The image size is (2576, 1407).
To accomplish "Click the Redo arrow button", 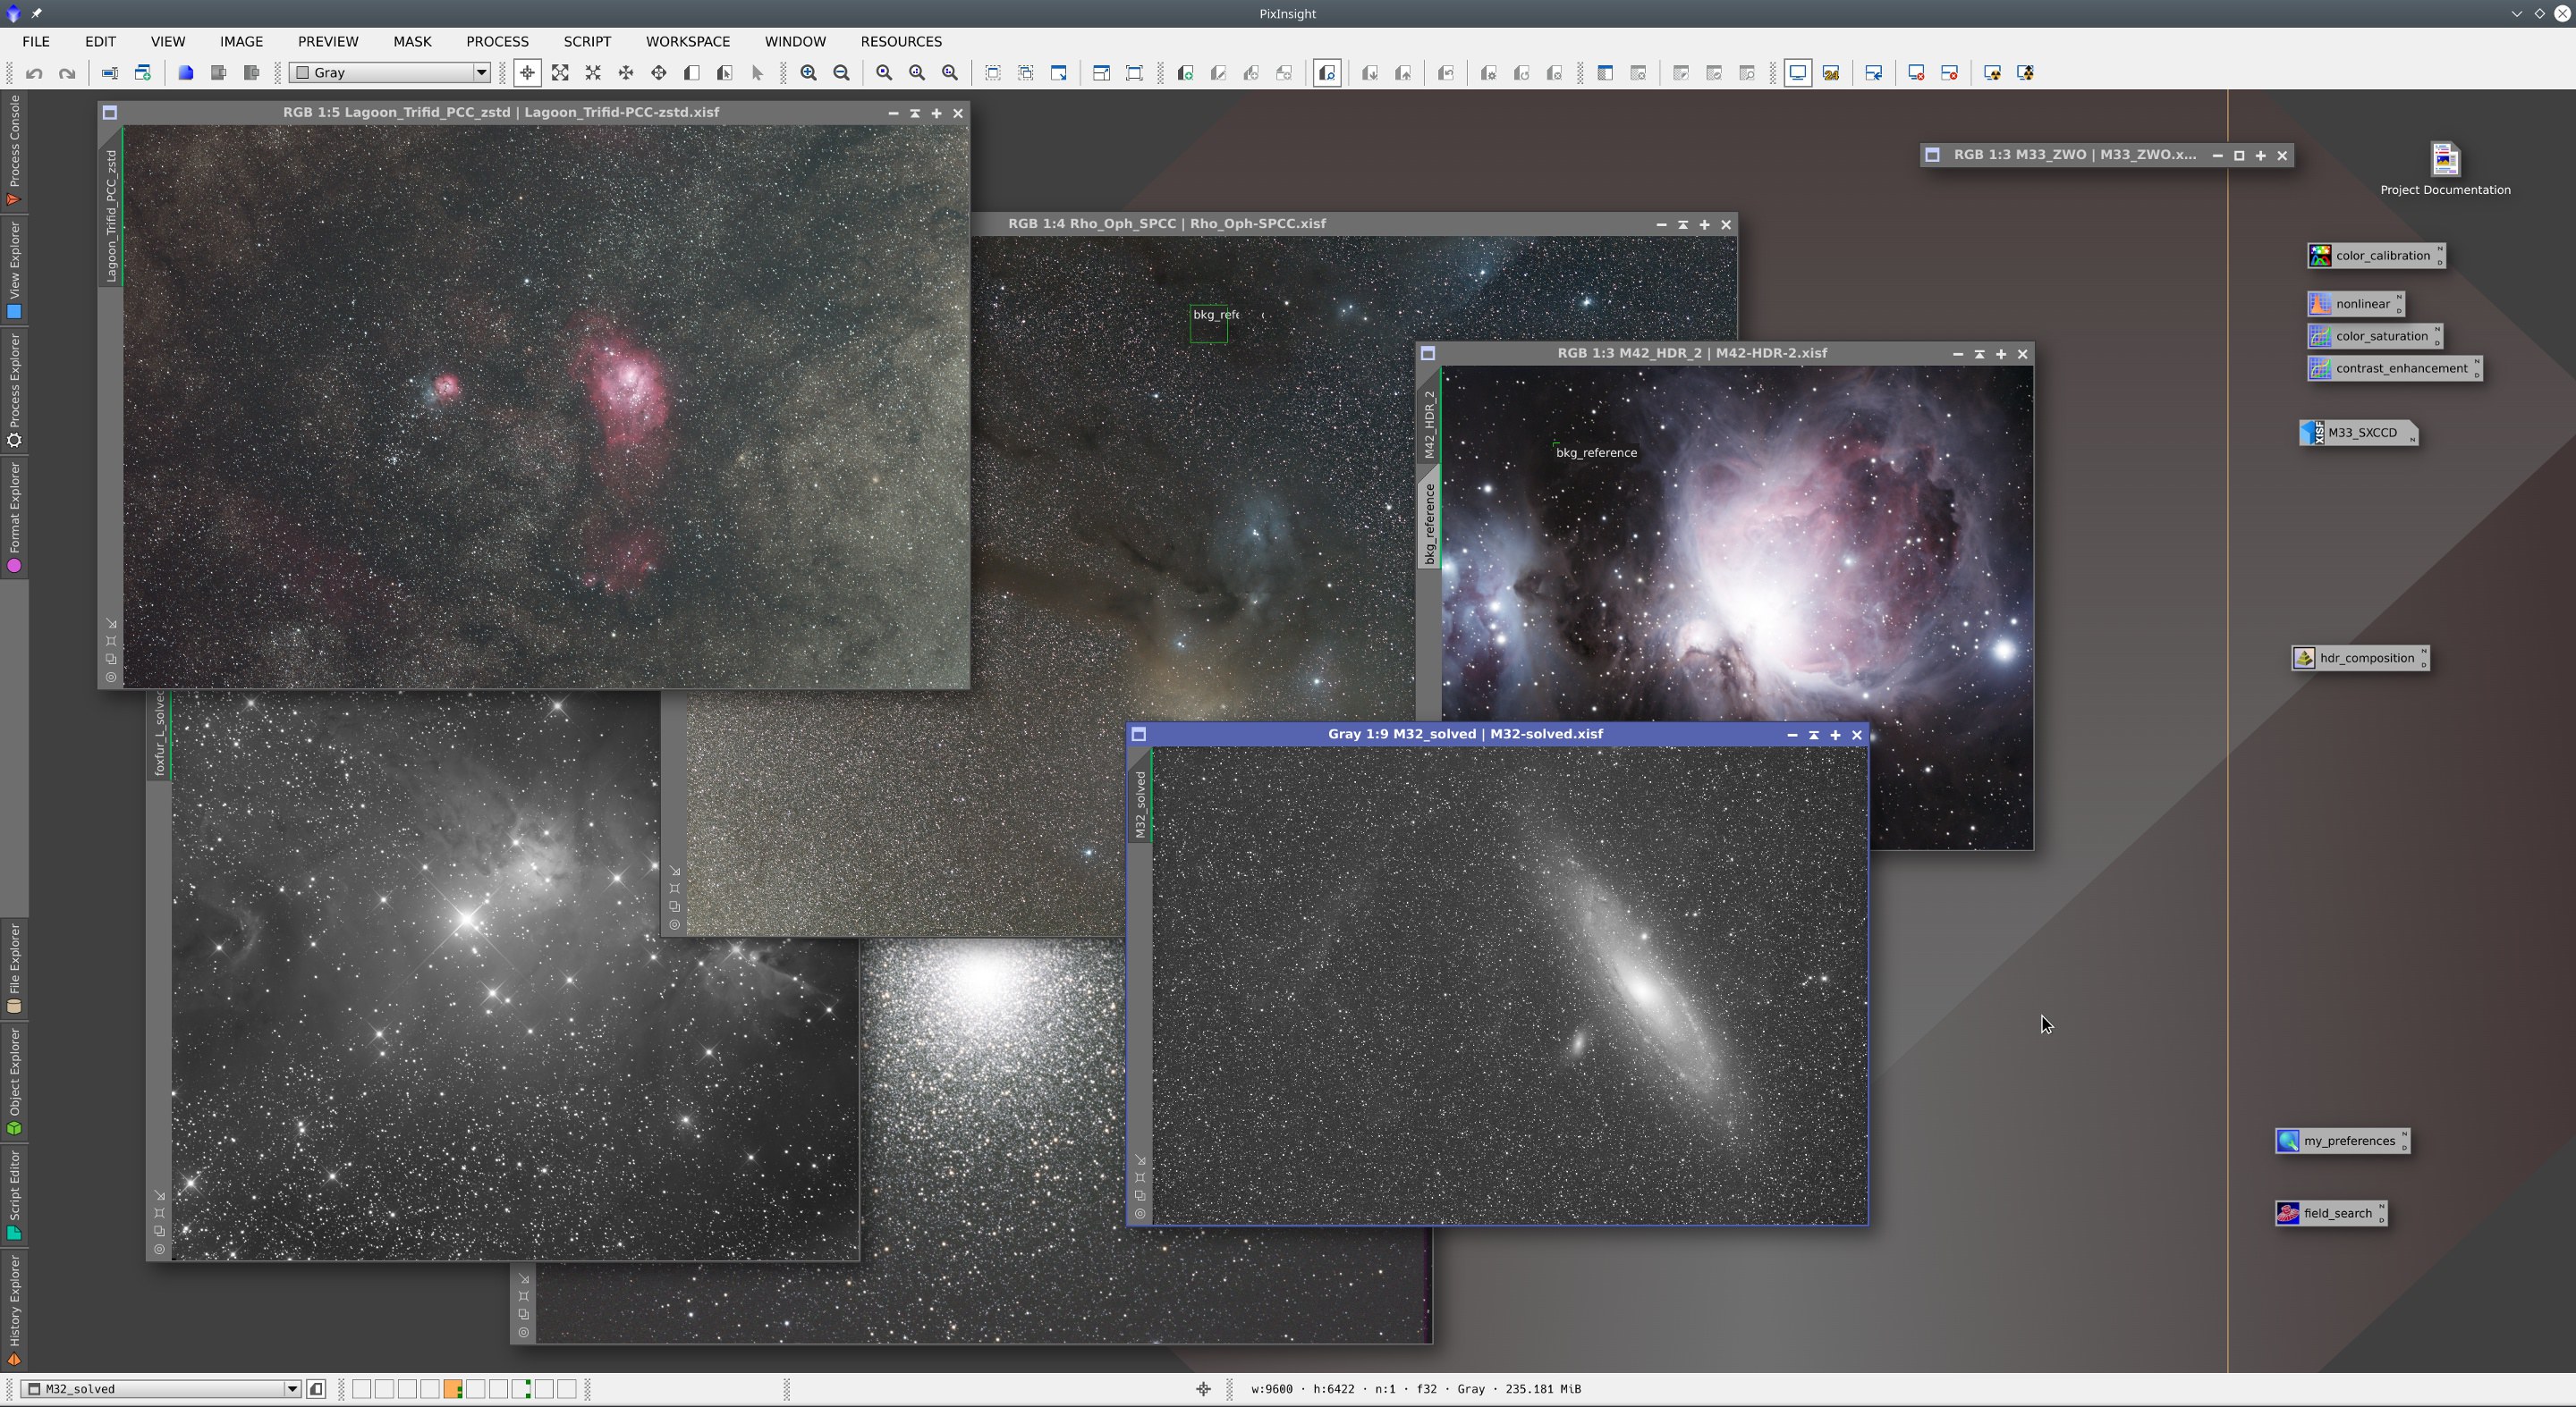I will coord(67,73).
